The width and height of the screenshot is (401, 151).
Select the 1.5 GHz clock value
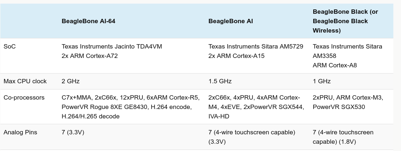point(220,81)
